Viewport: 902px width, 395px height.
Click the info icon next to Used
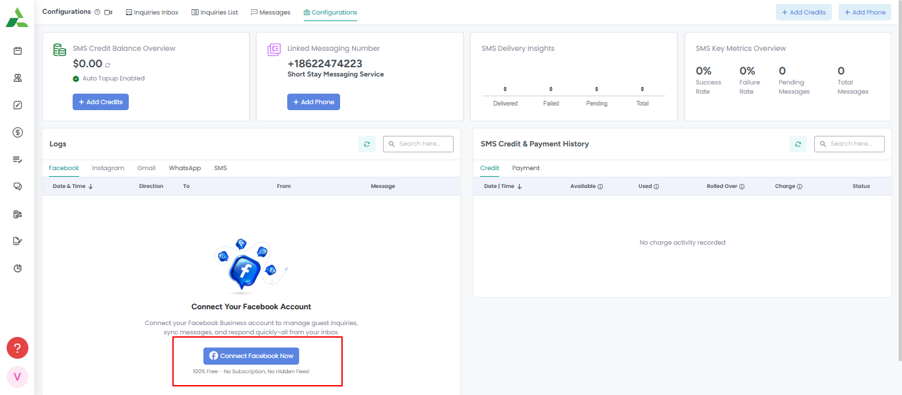click(x=656, y=187)
